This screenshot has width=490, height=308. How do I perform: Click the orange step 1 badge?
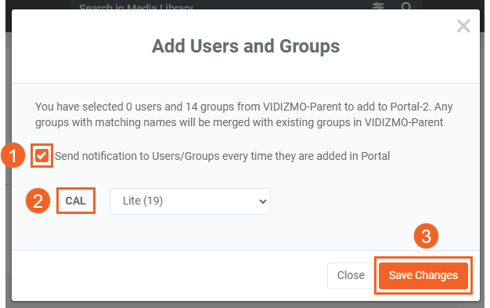pyautogui.click(x=13, y=155)
